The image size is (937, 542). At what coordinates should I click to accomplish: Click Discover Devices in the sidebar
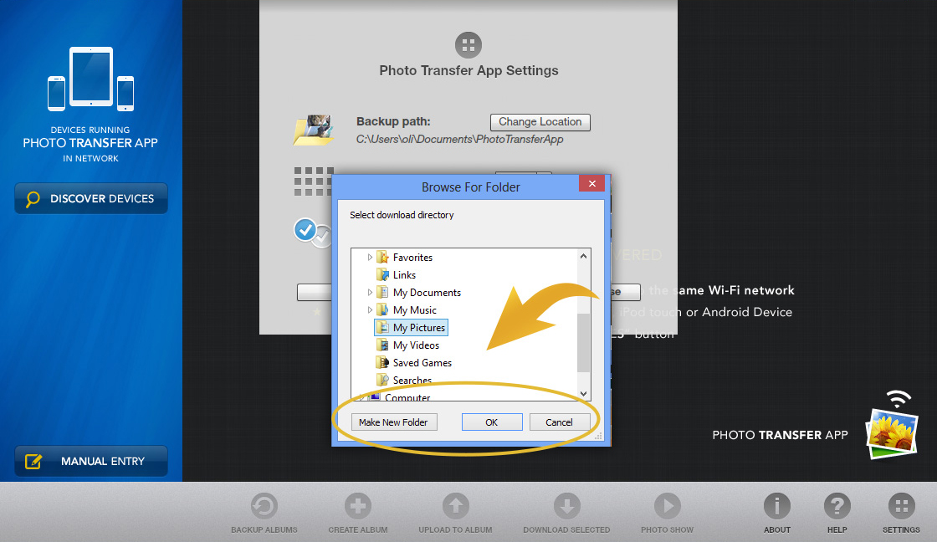(91, 198)
